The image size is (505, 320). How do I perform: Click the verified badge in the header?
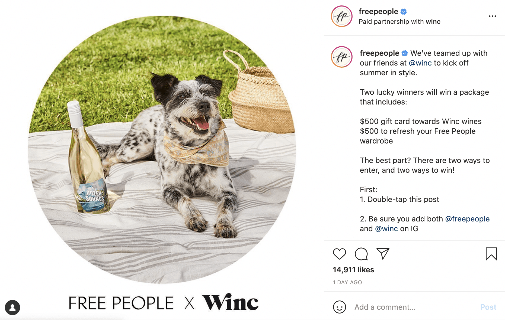pos(404,12)
